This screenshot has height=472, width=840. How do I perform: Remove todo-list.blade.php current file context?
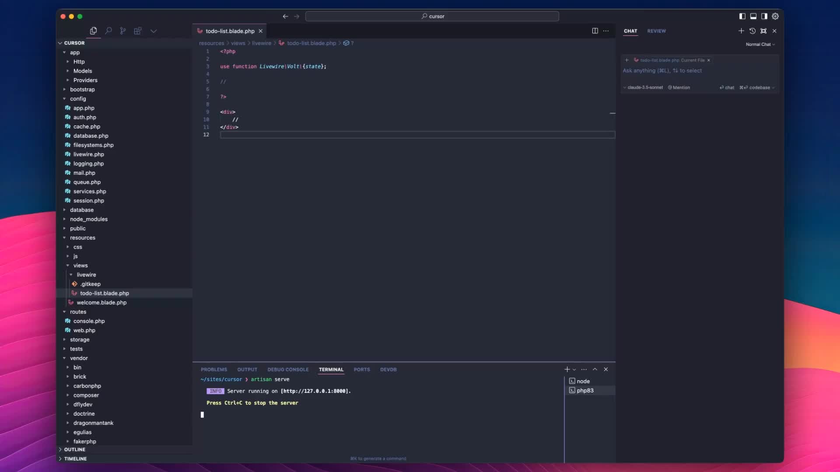point(709,60)
